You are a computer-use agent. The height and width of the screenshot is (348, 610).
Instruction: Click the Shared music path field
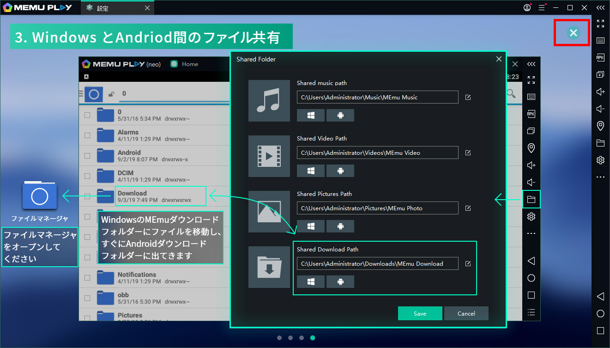377,97
